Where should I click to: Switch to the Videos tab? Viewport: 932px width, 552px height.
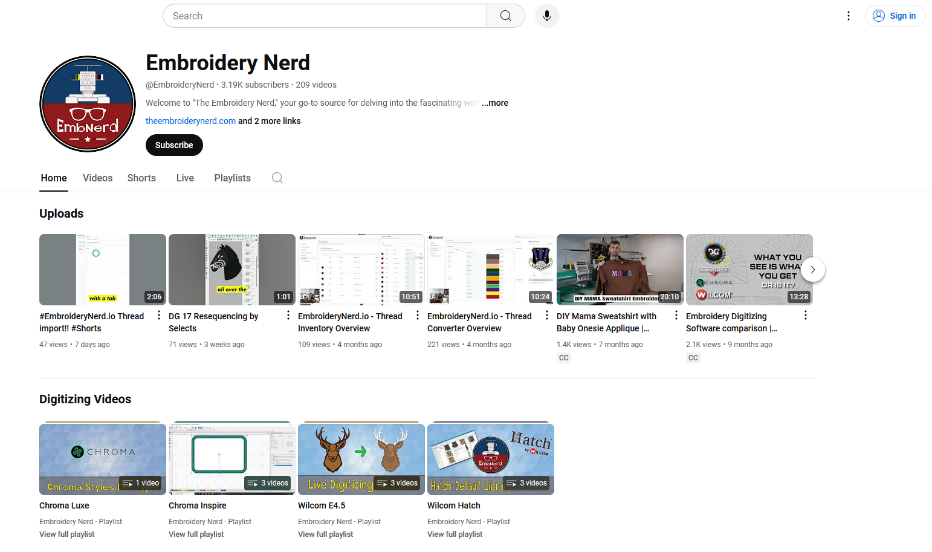click(x=97, y=178)
